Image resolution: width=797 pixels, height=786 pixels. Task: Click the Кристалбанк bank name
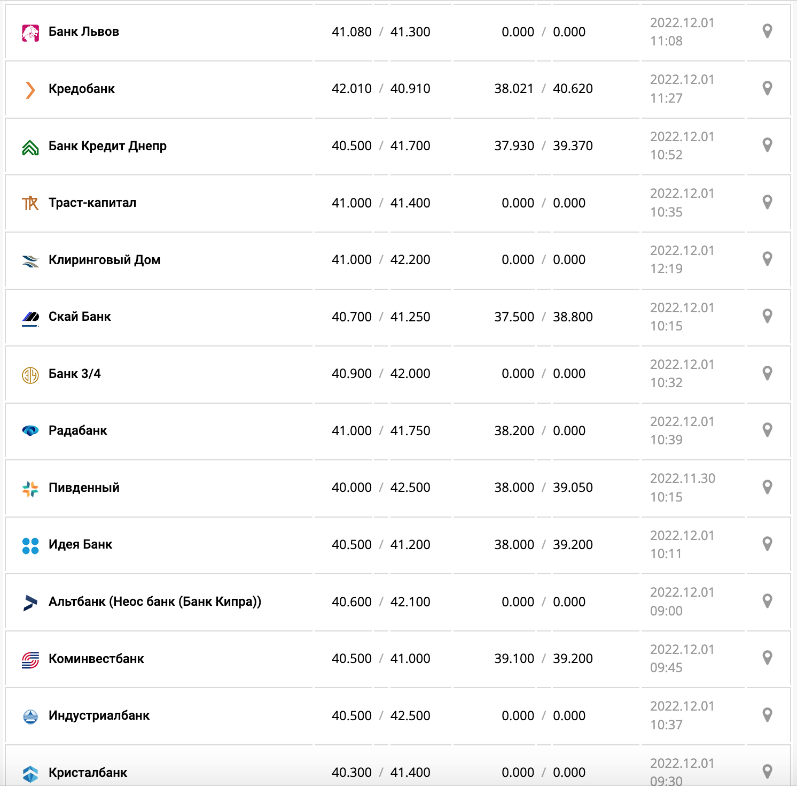(88, 773)
